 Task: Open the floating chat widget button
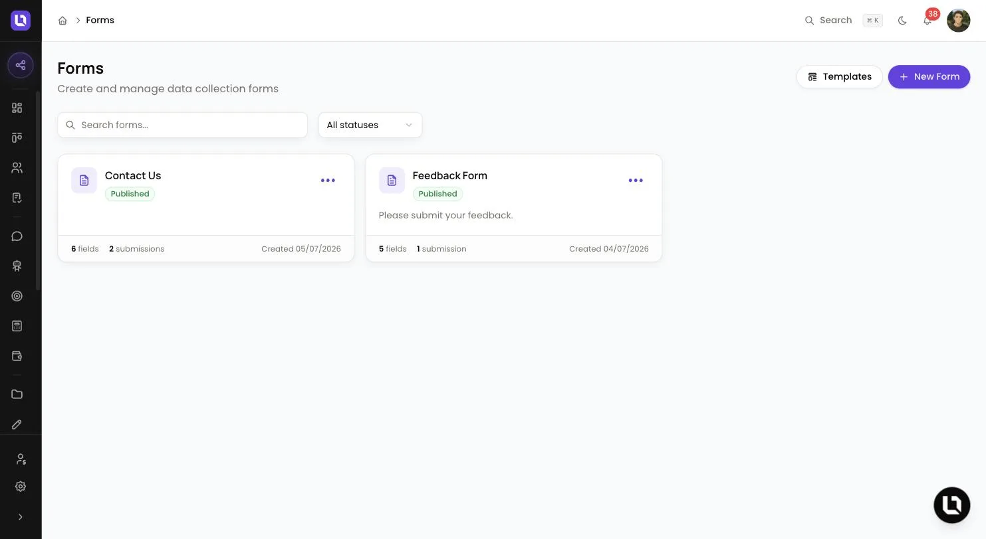tap(952, 505)
